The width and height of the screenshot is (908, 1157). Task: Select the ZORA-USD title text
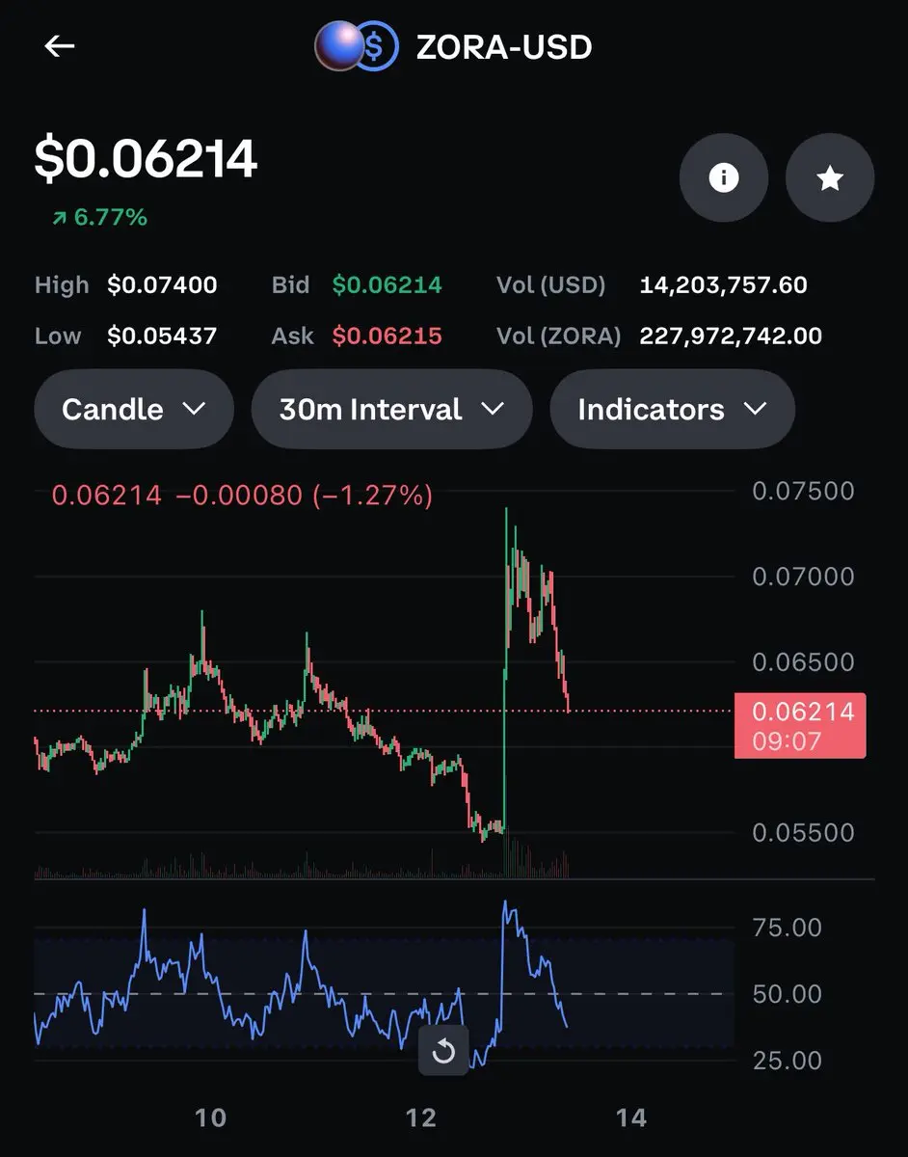tap(504, 46)
